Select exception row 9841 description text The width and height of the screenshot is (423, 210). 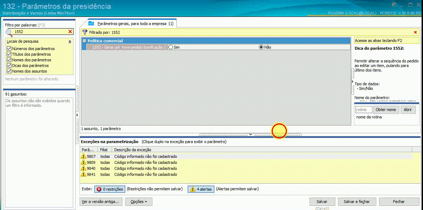tap(146, 174)
